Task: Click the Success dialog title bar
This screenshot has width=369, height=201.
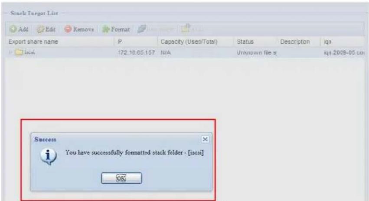Action: point(121,139)
